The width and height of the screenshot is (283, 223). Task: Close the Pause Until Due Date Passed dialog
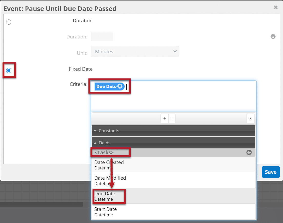click(x=275, y=7)
